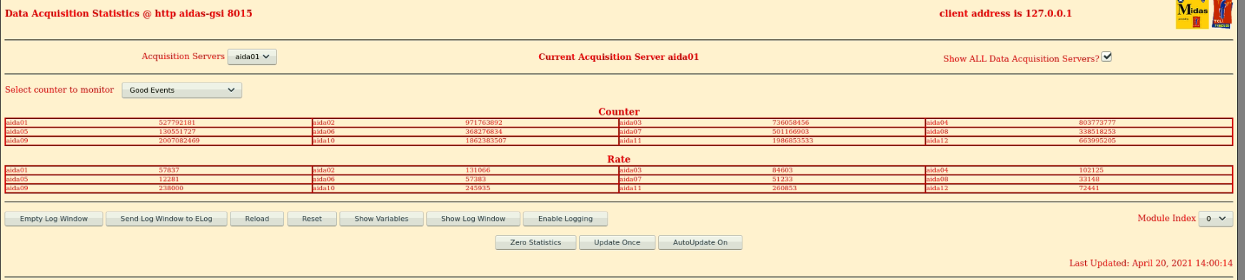Click the Last Updated timestamp text
1245x280 pixels.
click(x=1151, y=263)
